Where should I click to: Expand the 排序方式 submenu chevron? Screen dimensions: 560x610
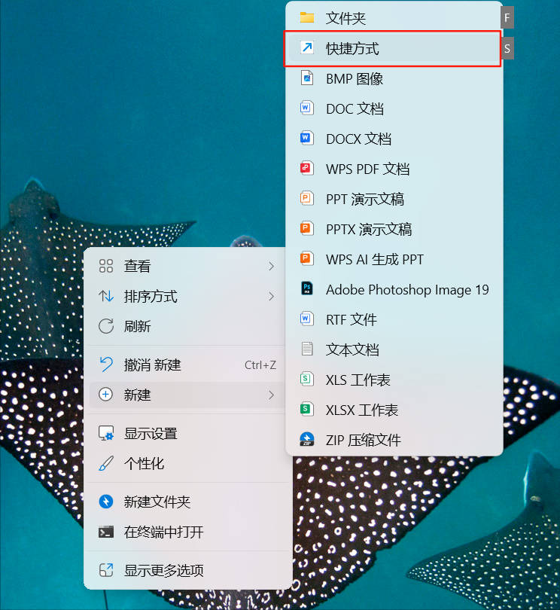point(272,297)
